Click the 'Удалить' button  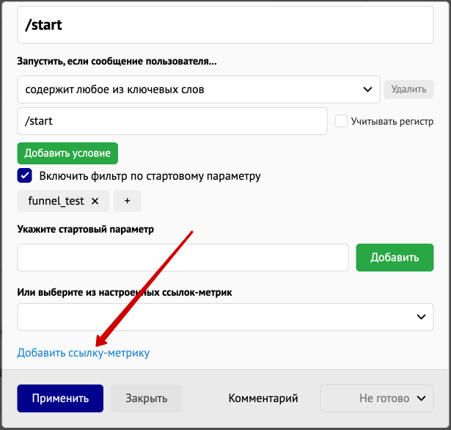[x=408, y=90]
